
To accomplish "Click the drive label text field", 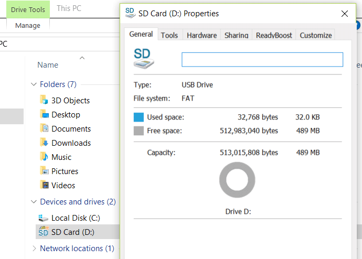I will tap(262, 60).
